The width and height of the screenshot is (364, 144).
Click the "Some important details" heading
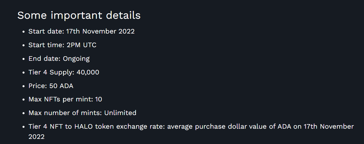[x=79, y=16]
